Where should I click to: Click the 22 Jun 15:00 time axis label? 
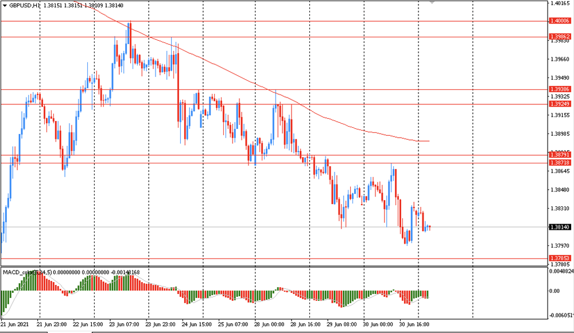pyautogui.click(x=88, y=324)
